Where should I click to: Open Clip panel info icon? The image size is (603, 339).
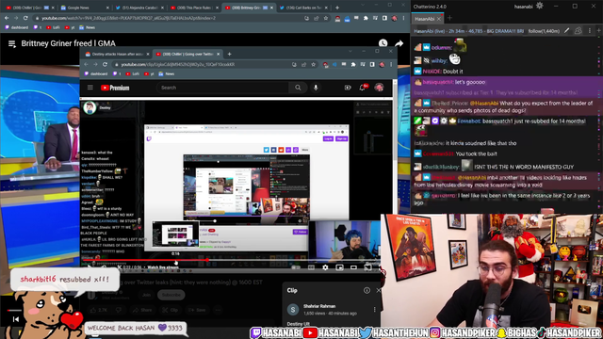(367, 290)
